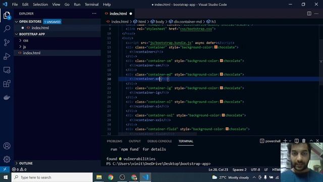Expand the Outline section
The height and width of the screenshot is (182, 323).
17,163
